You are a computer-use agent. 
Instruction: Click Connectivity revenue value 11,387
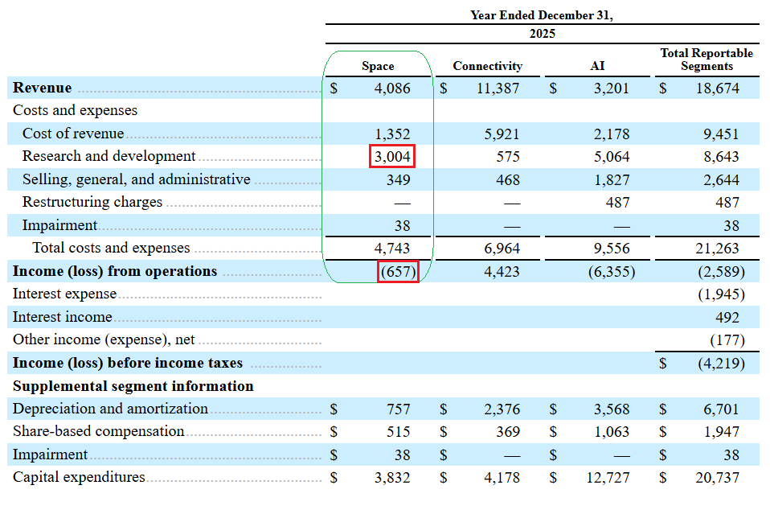498,88
